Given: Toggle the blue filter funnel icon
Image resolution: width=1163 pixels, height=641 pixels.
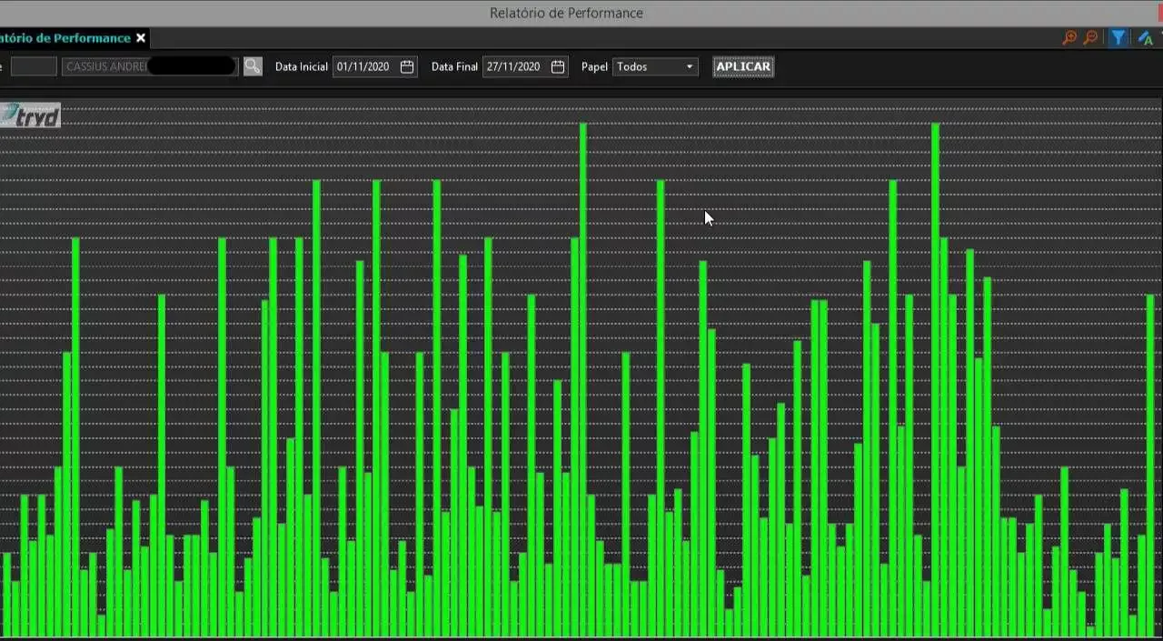Looking at the screenshot, I should tap(1118, 38).
